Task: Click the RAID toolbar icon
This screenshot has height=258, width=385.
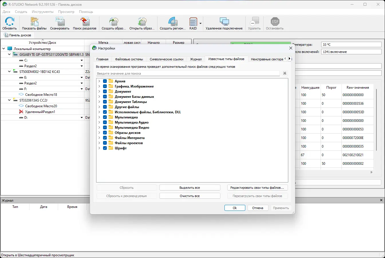Action: tap(193, 21)
